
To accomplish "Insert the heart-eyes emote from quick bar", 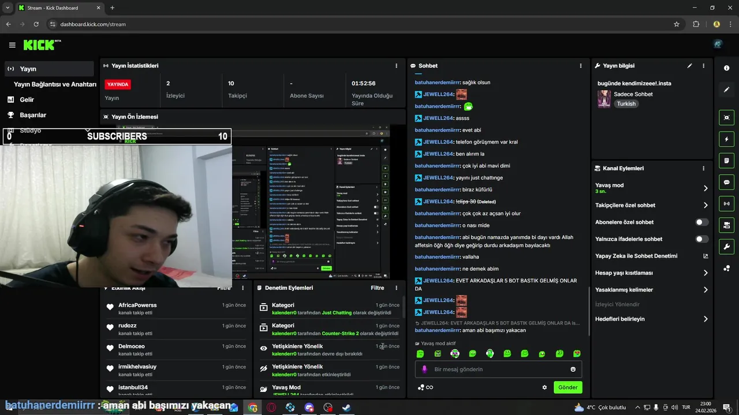I will [577, 353].
